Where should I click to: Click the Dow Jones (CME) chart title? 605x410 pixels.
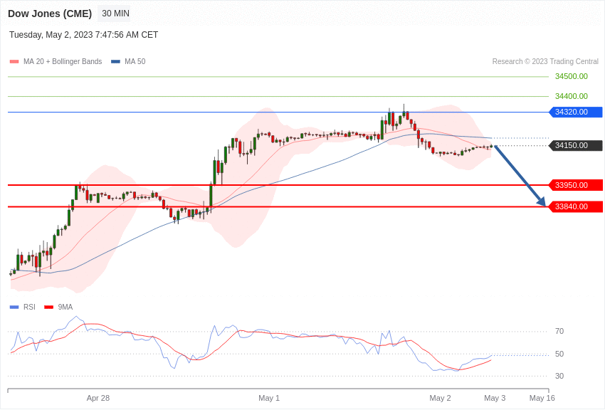50,14
